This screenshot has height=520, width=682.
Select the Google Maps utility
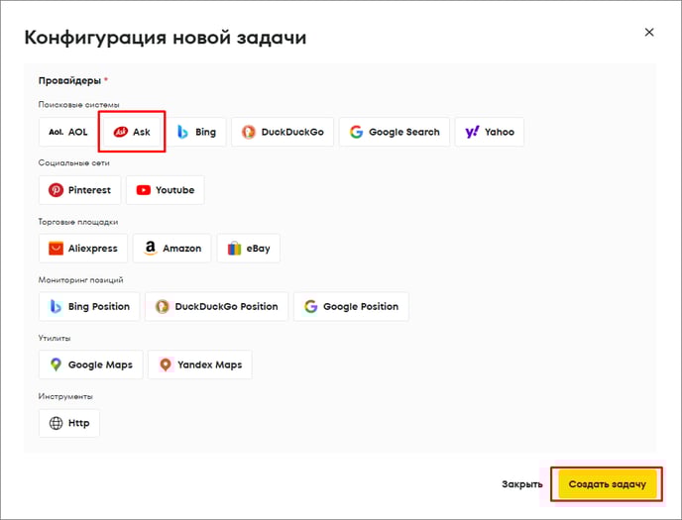pos(91,364)
